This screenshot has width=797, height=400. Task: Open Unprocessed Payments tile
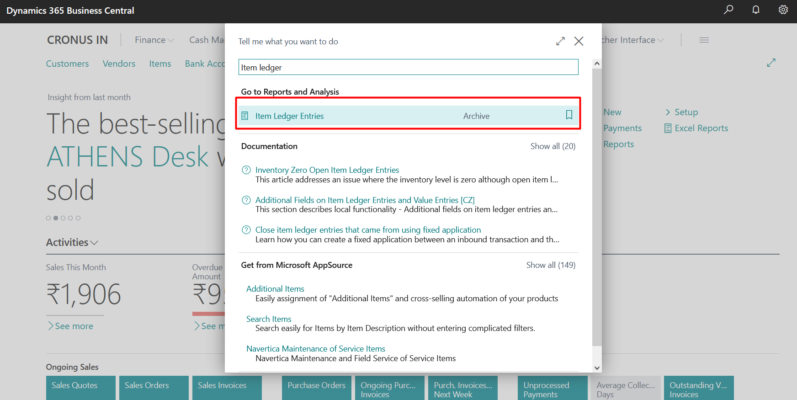(553, 388)
